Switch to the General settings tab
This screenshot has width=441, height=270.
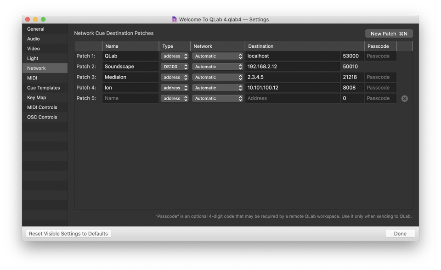pyautogui.click(x=36, y=29)
